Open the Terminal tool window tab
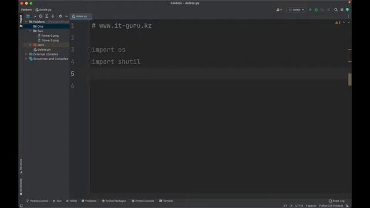The height and width of the screenshot is (208, 370). point(166,201)
